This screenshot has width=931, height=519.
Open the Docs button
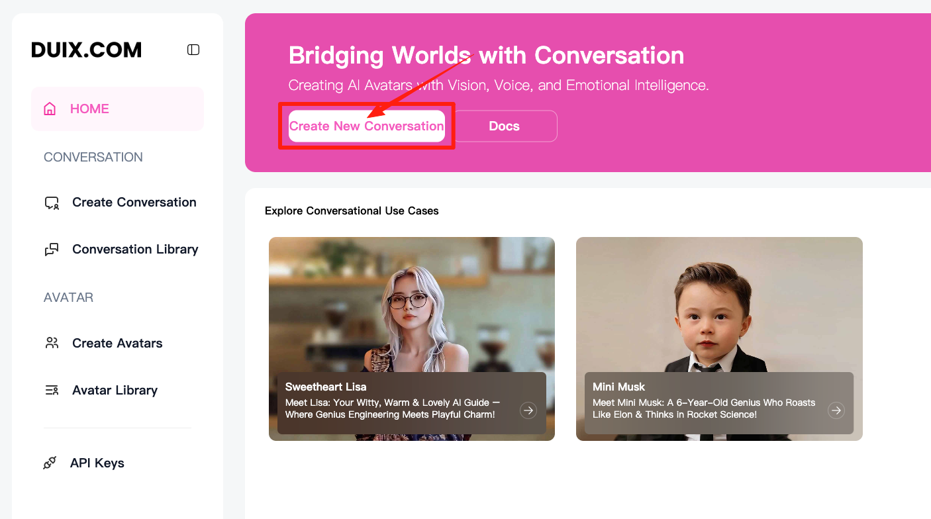tap(505, 126)
